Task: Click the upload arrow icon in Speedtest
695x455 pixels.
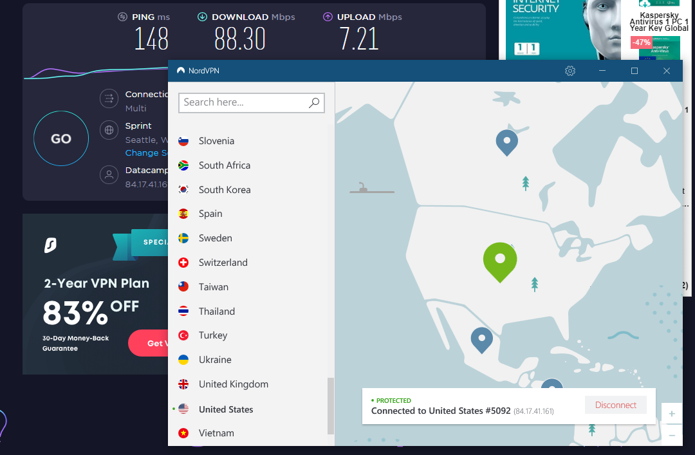Action: point(328,17)
